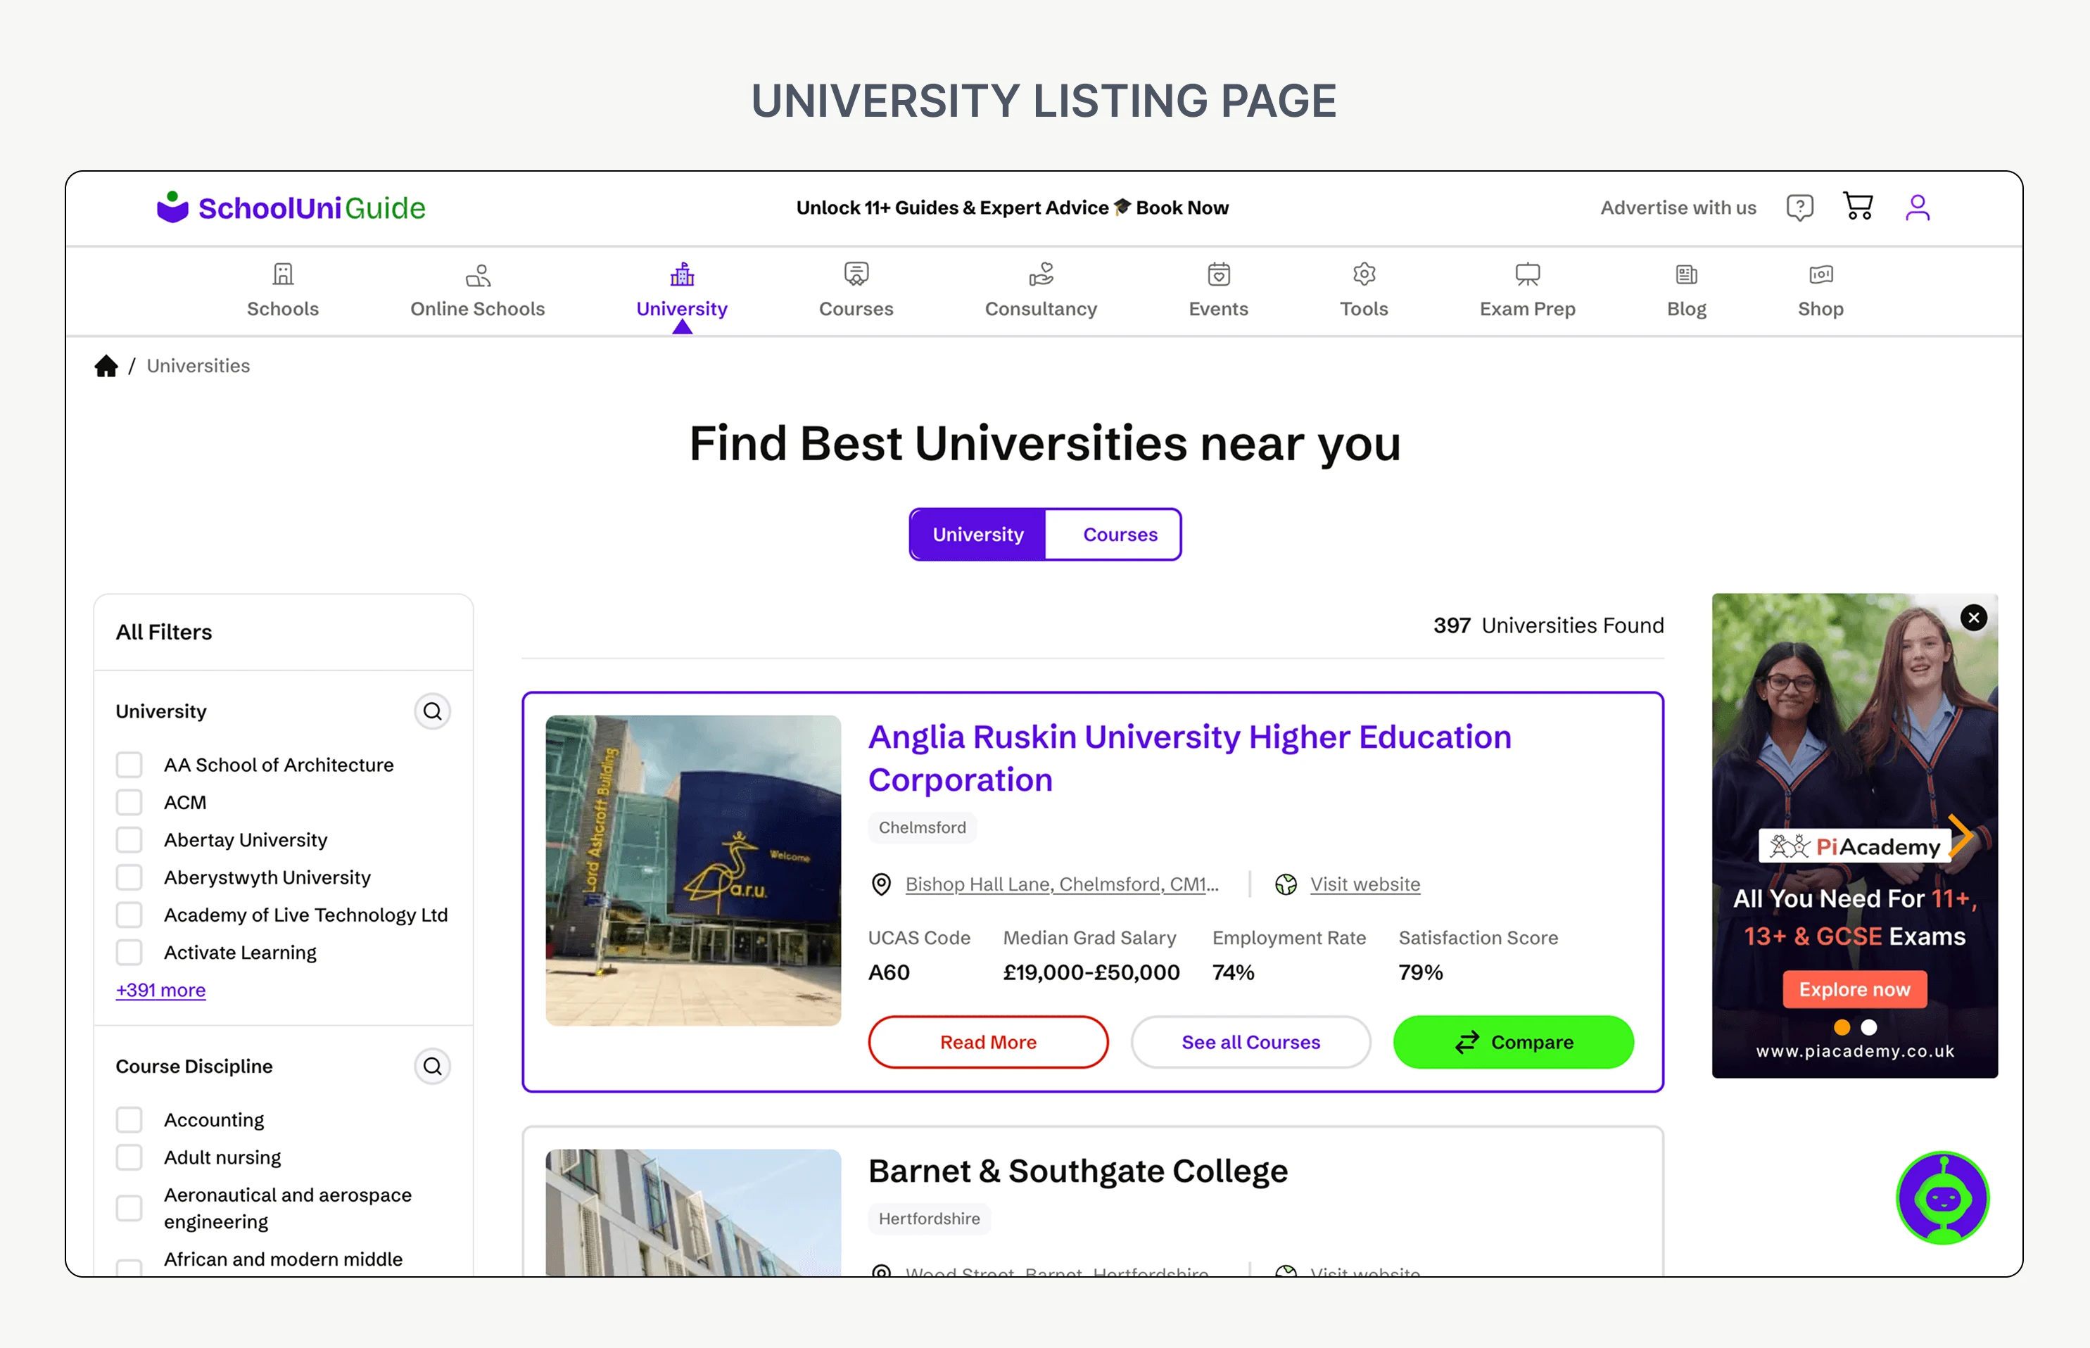Click the Courses certificate icon
Screen dimensions: 2090x1348
(x=856, y=274)
